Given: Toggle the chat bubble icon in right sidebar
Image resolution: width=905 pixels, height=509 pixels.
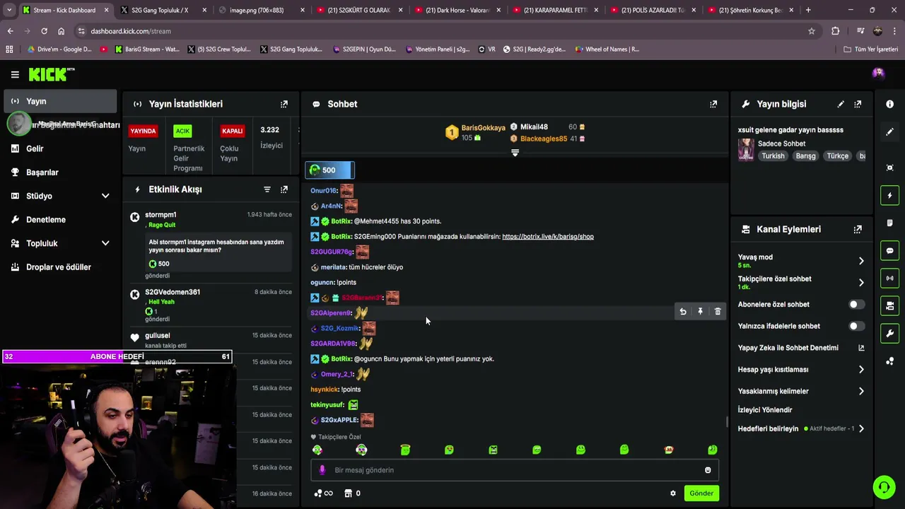Looking at the screenshot, I should coord(889,251).
